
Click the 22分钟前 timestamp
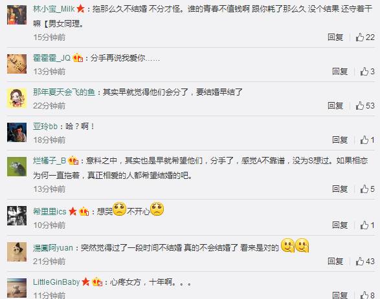click(x=49, y=106)
